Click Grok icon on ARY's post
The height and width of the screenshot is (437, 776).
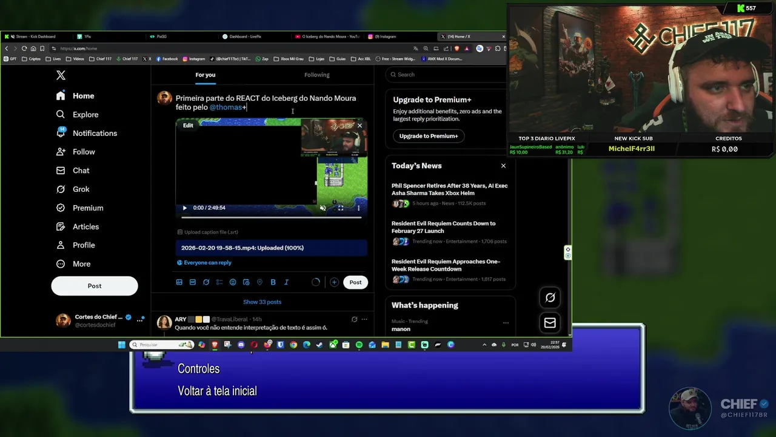point(355,319)
